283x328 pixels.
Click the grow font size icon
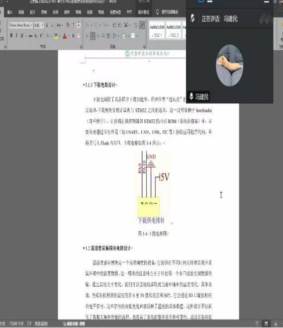pos(47,25)
